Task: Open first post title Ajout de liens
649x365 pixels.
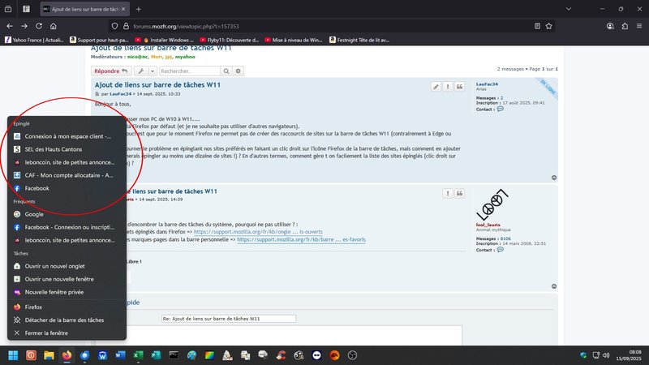Action: coord(157,85)
